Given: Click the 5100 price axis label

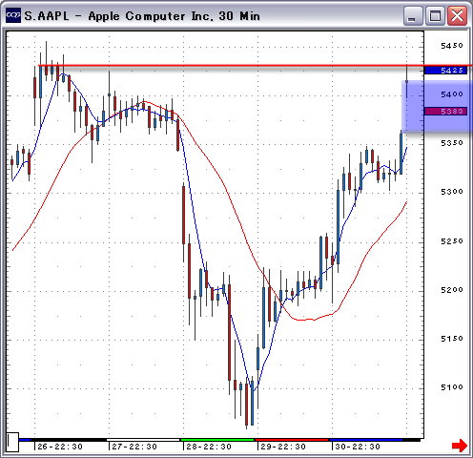Looking at the screenshot, I should click(452, 387).
